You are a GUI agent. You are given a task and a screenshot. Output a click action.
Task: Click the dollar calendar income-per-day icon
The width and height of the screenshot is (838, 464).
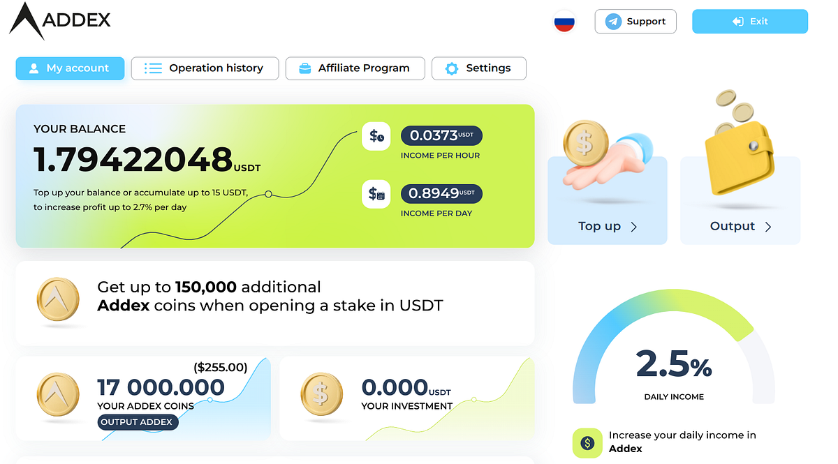tap(376, 194)
